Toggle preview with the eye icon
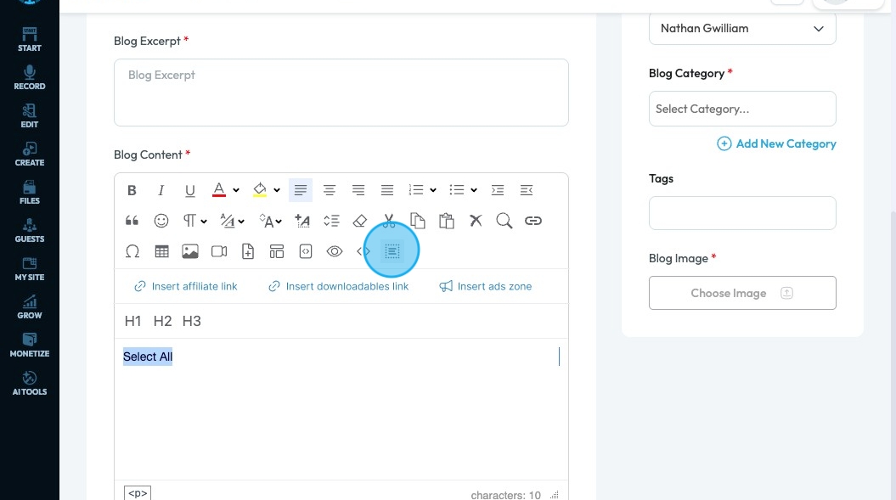This screenshot has width=896, height=500. coord(335,251)
